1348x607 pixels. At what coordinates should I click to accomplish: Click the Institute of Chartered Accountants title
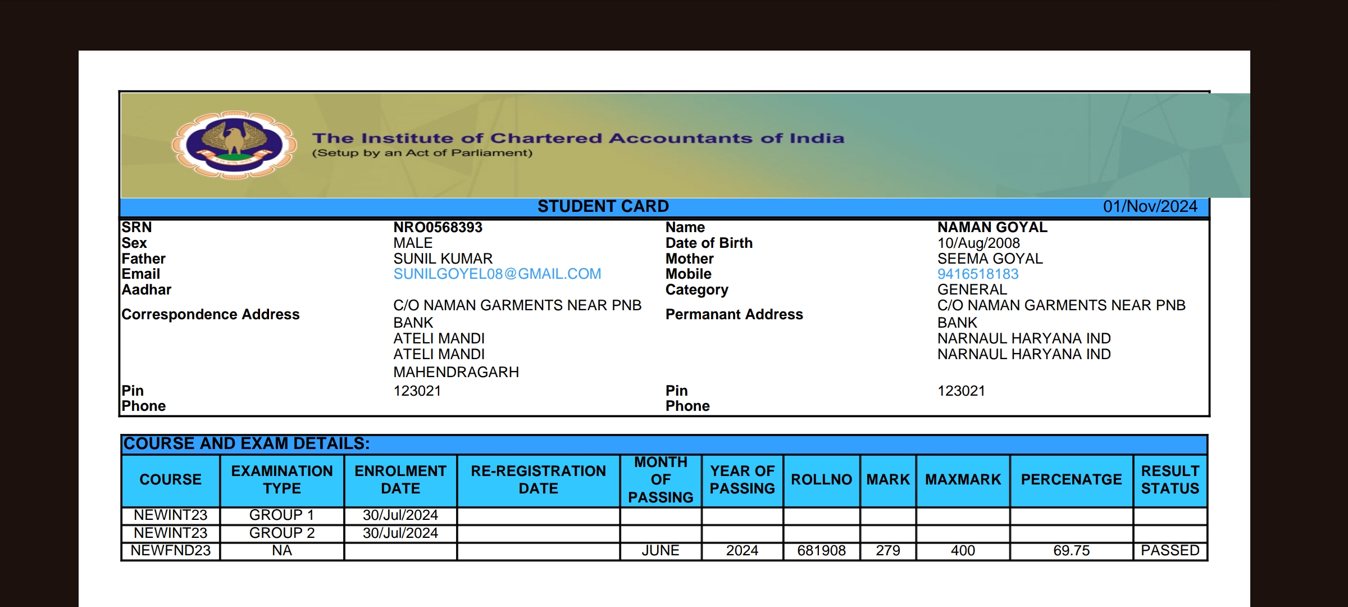(x=578, y=138)
